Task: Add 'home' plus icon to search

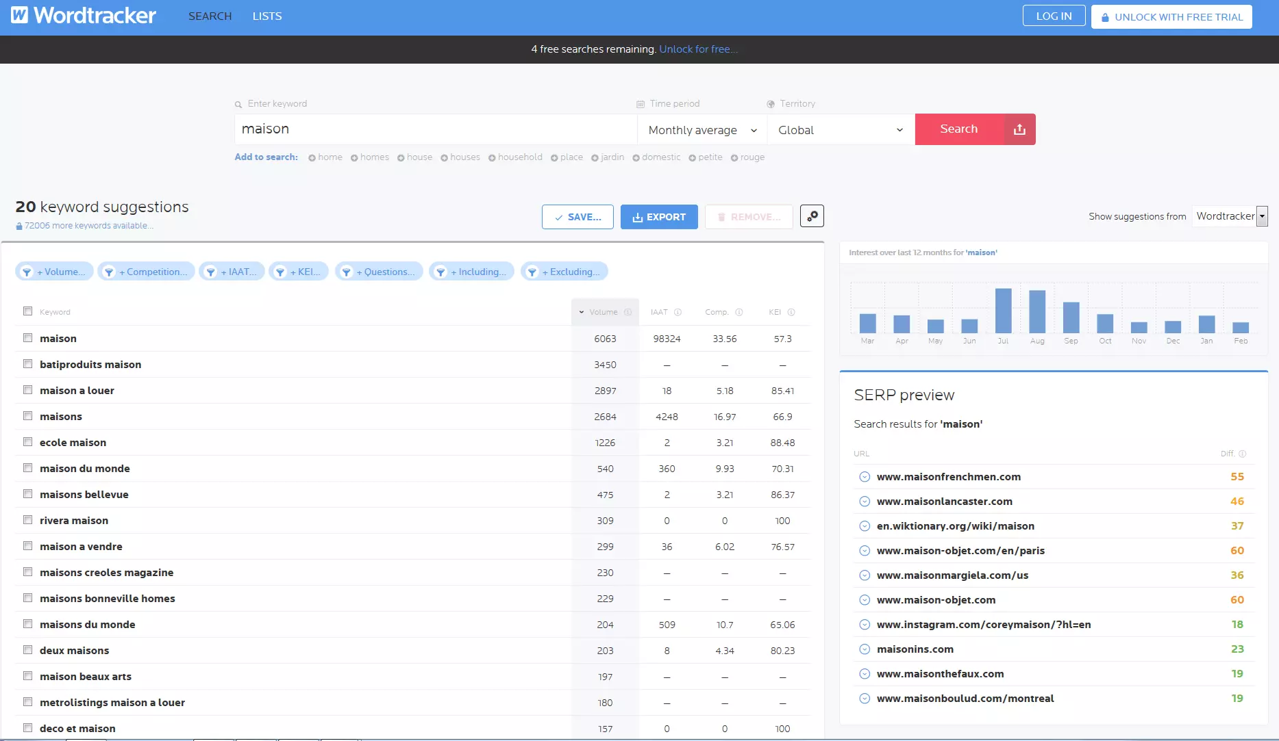Action: click(x=312, y=158)
